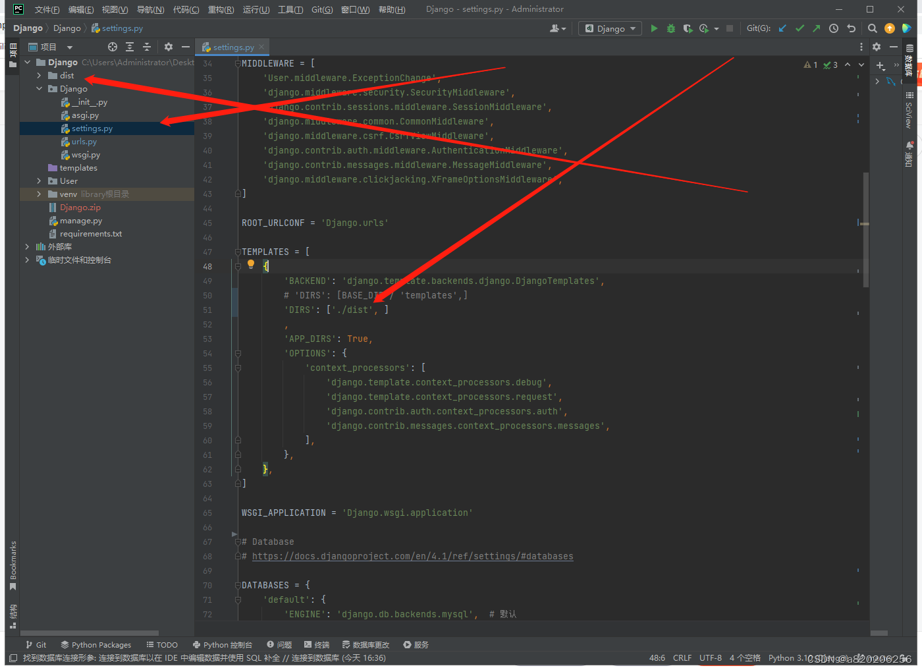
Task: Open the TODO tool window
Action: [x=162, y=644]
